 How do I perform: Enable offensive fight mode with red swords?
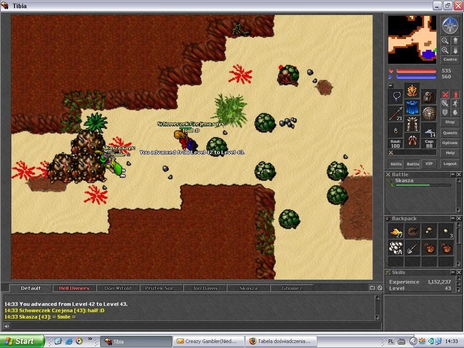click(x=445, y=95)
